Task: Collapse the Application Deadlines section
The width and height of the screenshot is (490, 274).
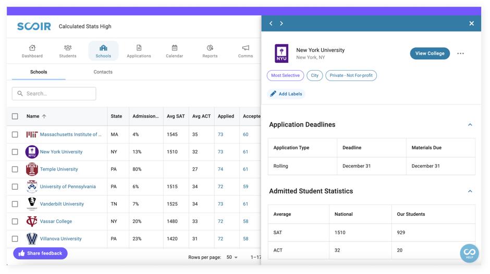Action: (470, 125)
